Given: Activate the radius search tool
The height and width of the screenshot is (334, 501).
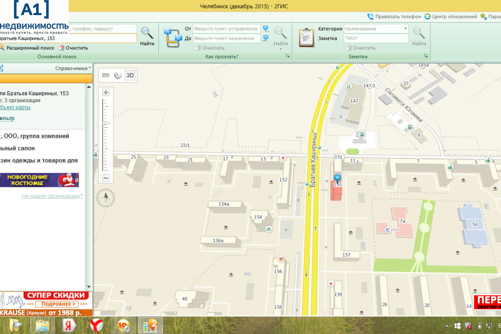Looking at the screenshot, I should [118, 76].
